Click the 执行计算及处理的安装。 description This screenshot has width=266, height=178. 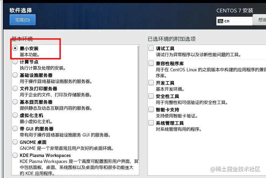point(43,68)
